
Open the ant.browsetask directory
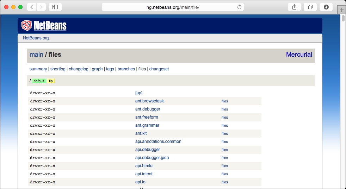tap(149, 101)
